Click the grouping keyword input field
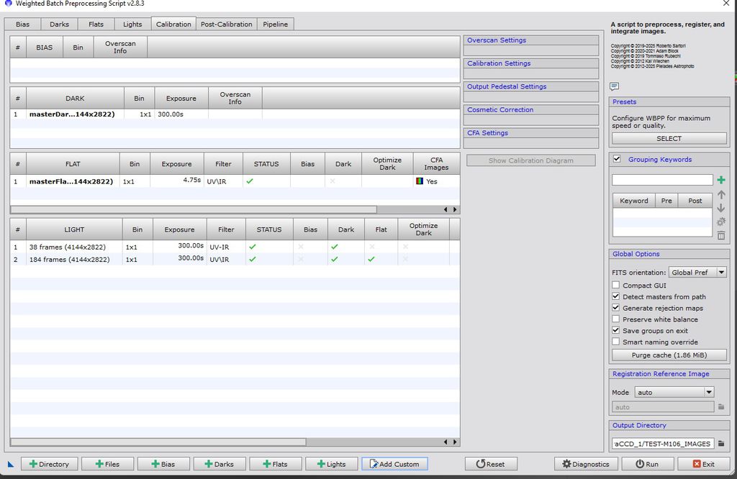The width and height of the screenshot is (737, 479). tap(662, 180)
